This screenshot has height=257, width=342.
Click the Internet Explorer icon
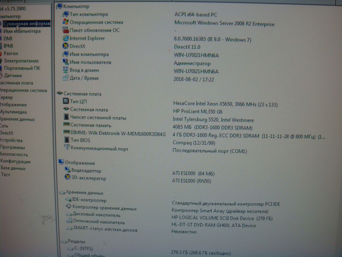(x=65, y=38)
